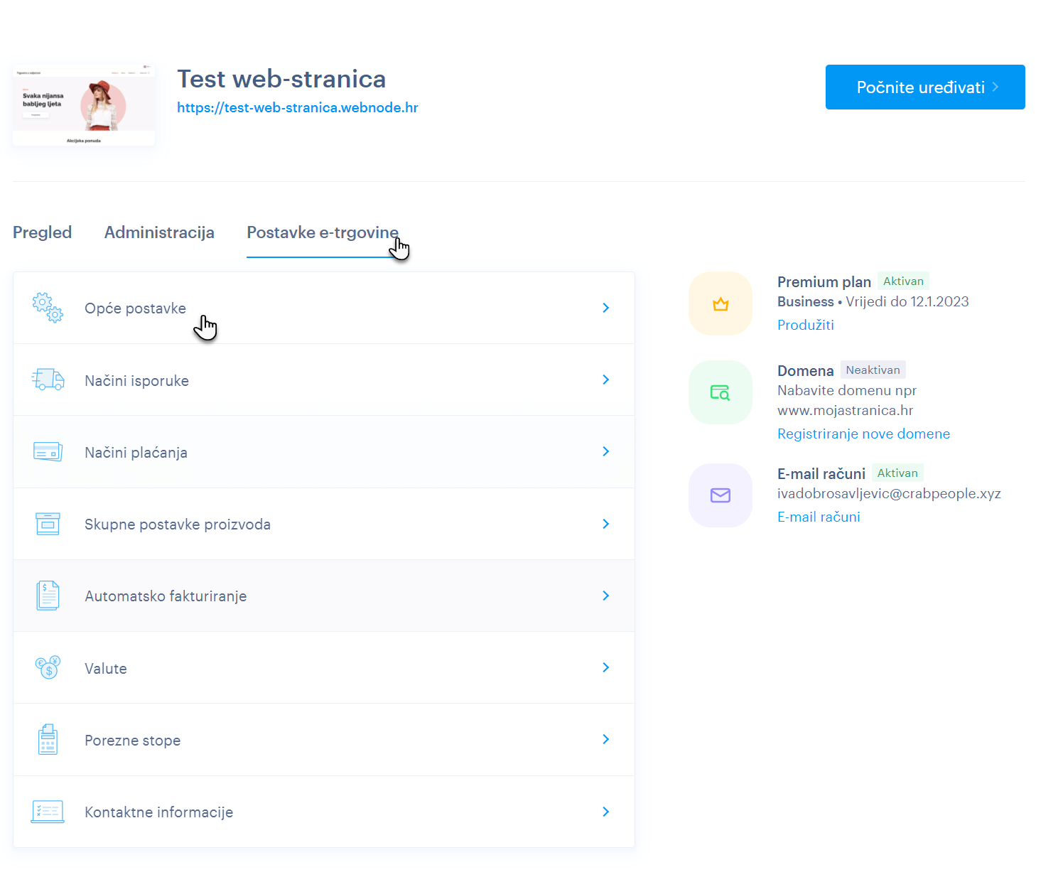
Task: Click the Počnite uređivati button
Action: click(925, 87)
